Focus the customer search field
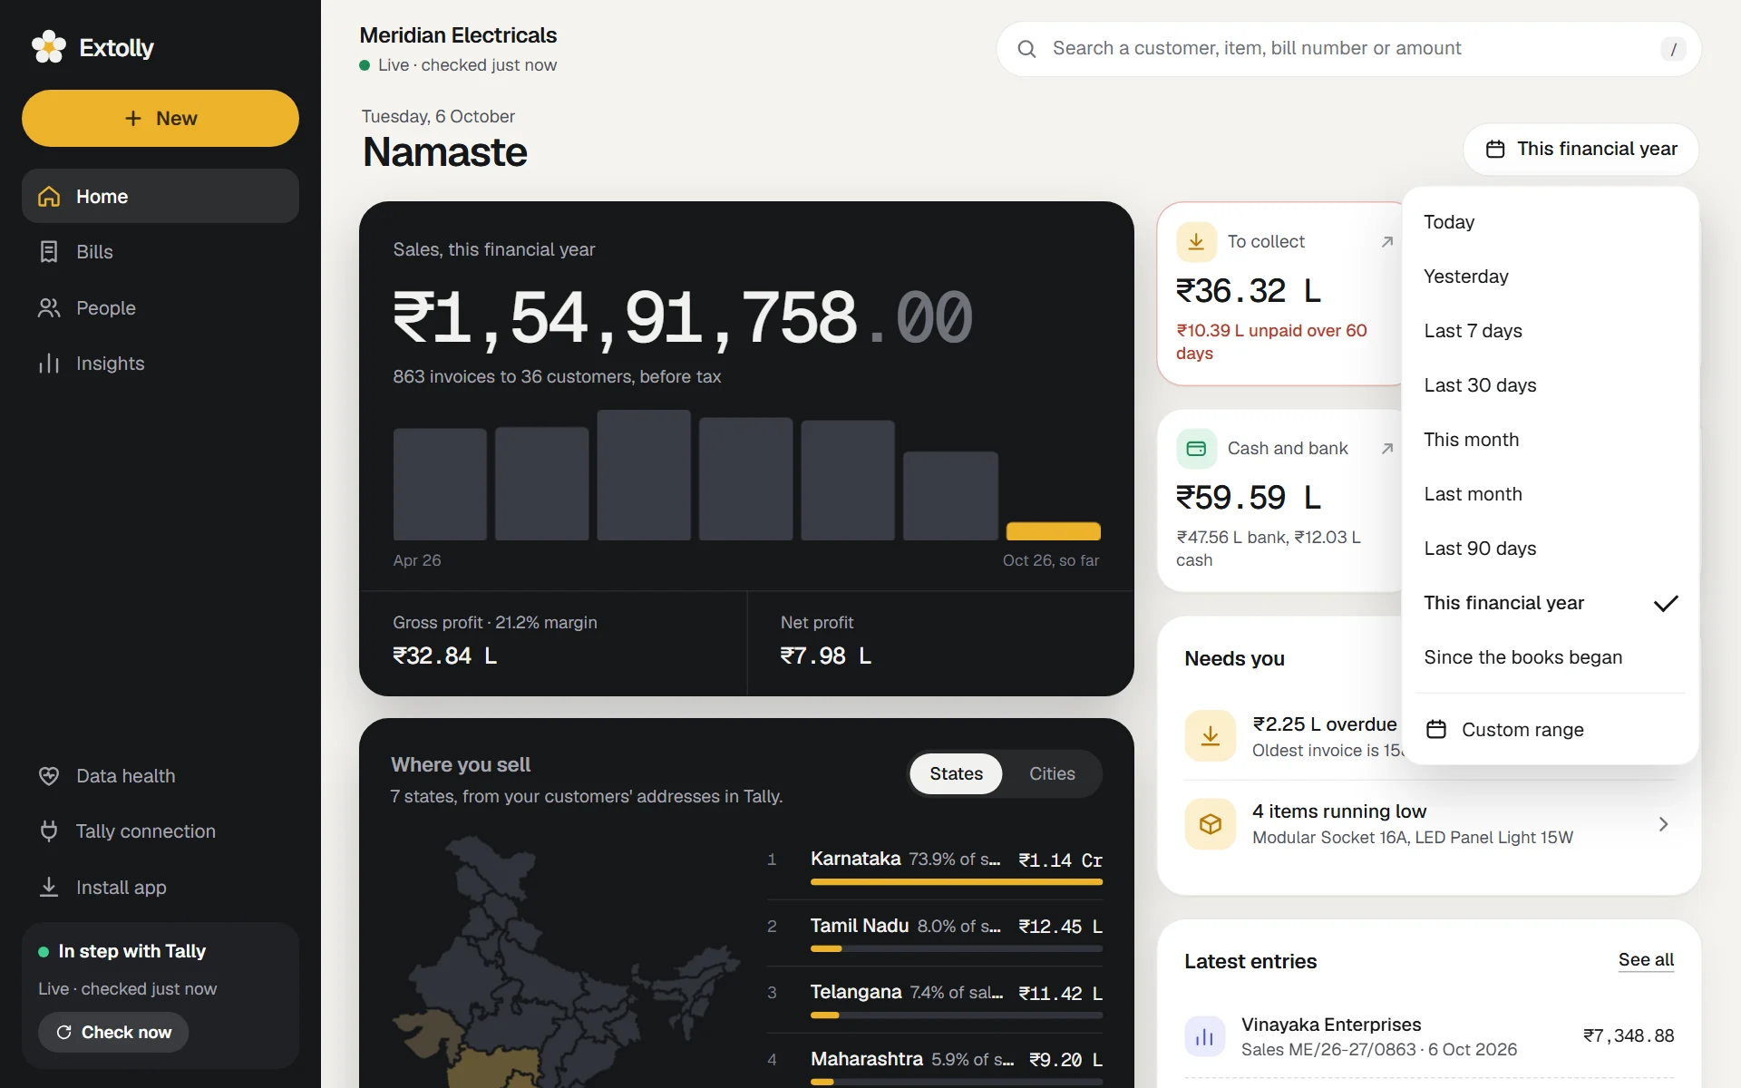1741x1088 pixels. click(1348, 49)
